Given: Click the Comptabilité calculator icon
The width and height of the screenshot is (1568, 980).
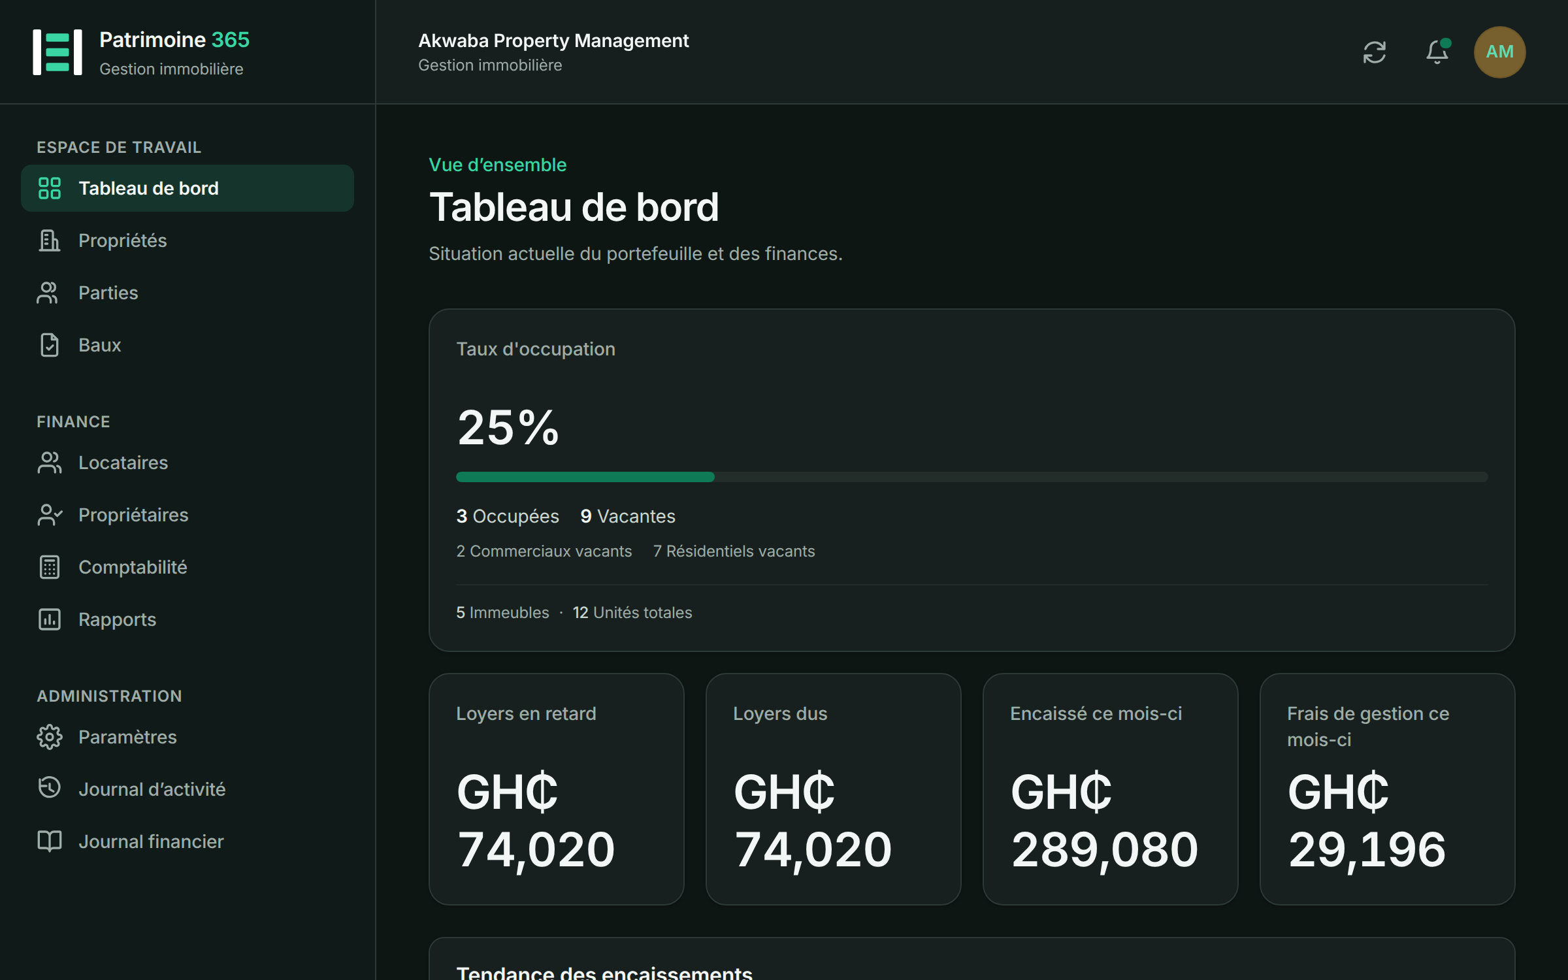Looking at the screenshot, I should coord(50,567).
